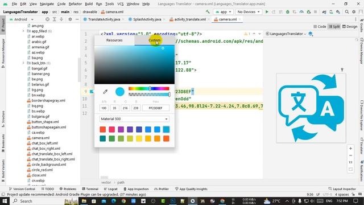Open IDE settings gear icon in toolbar

pyautogui.click(x=354, y=12)
